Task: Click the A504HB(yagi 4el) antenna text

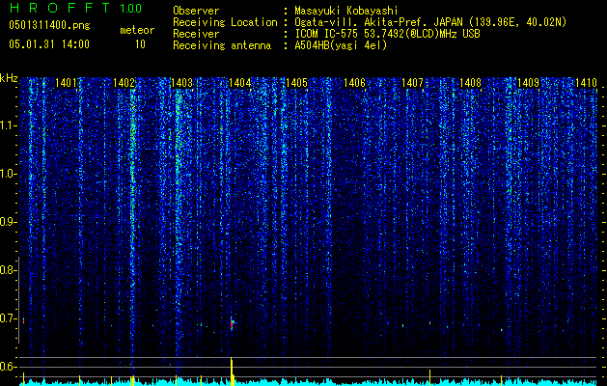Action: pos(341,45)
